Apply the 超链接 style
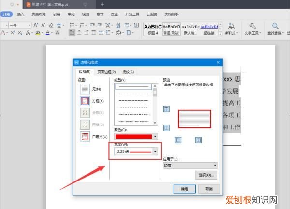The height and width of the screenshot is (209, 290). click(x=209, y=29)
